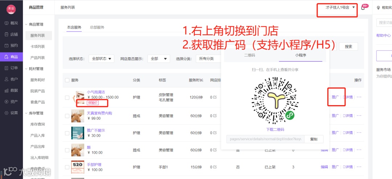
Task: Open 出入库明细 in the secondary menu
Action: (39, 158)
